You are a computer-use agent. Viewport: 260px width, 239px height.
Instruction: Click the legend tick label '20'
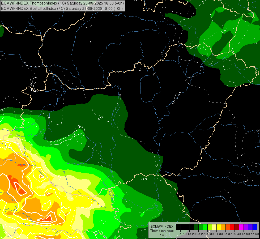194,234
